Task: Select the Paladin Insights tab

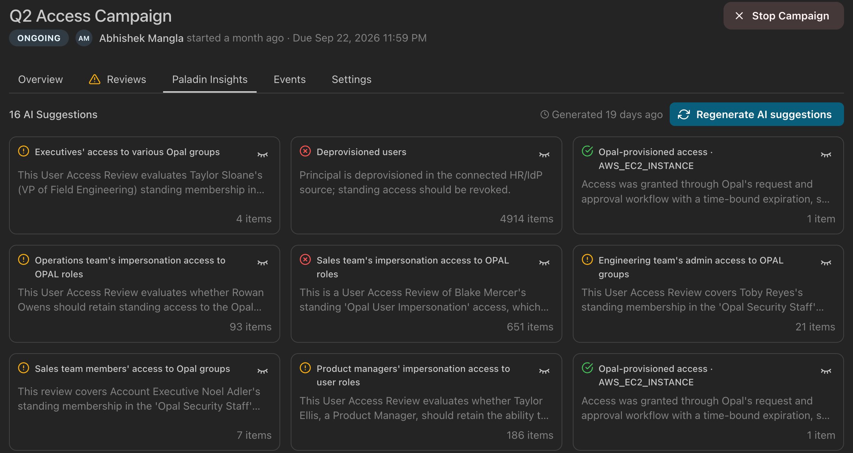Action: [x=210, y=79]
